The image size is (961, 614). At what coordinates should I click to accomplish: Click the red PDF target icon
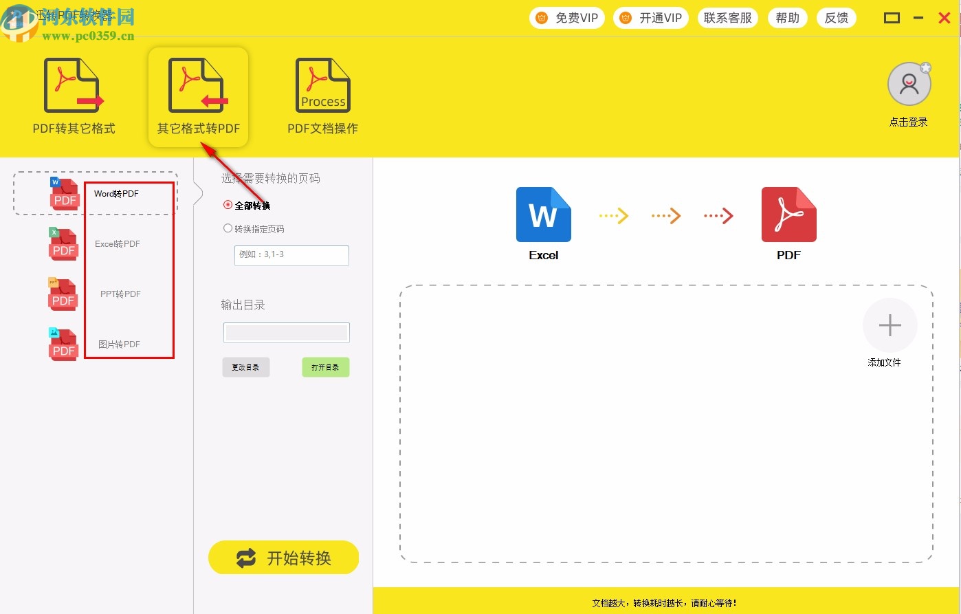point(789,215)
